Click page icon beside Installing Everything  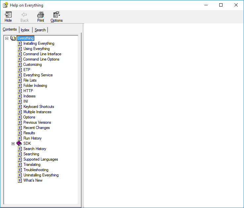coord(20,43)
